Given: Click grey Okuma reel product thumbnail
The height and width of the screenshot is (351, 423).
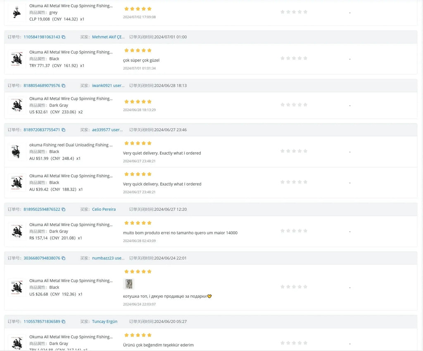Looking at the screenshot, I should (17, 13).
